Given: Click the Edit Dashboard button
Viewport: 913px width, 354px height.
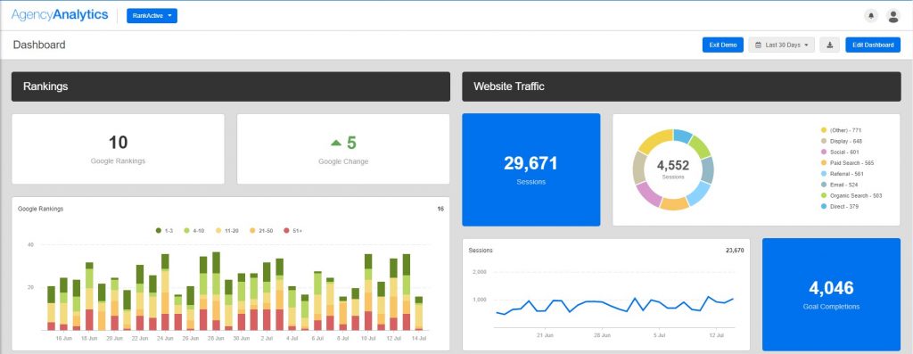Looking at the screenshot, I should point(873,45).
